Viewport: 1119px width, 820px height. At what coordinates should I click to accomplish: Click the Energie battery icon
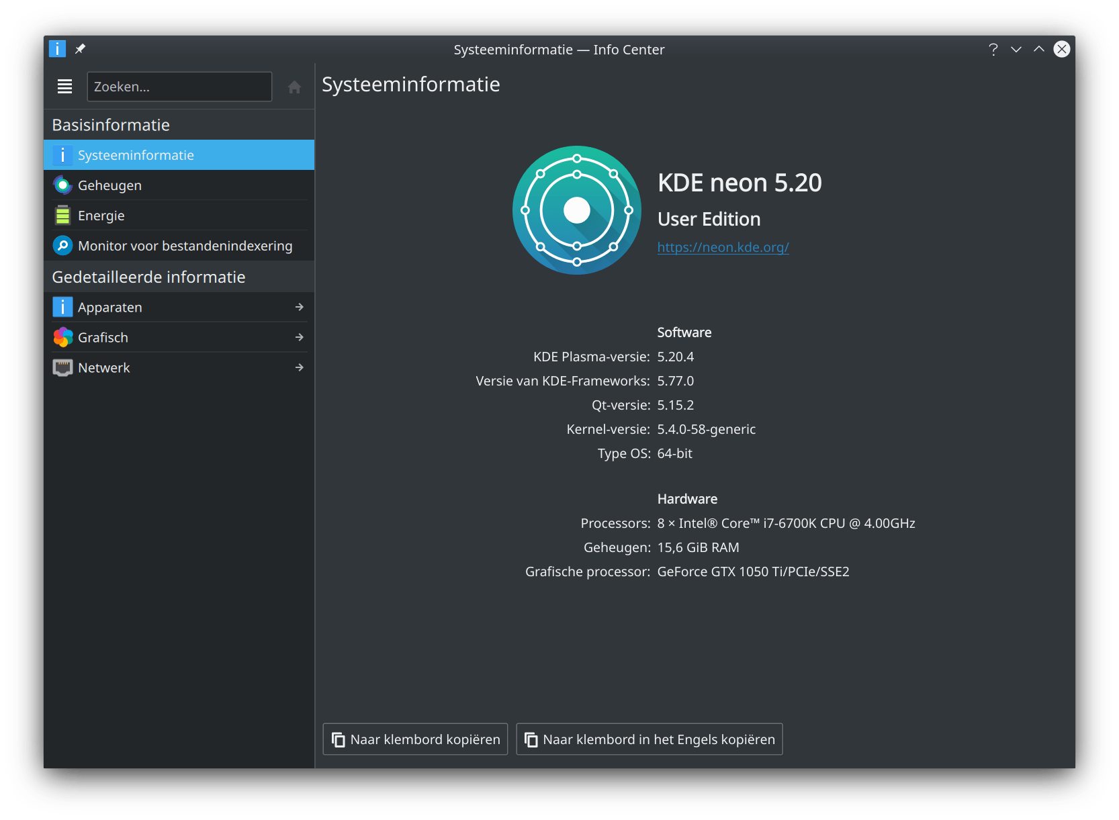(62, 216)
